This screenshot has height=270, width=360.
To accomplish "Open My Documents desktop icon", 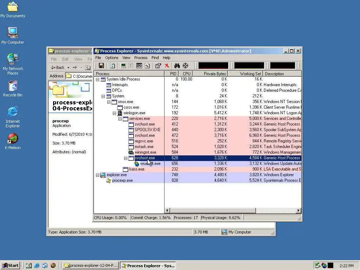I will tap(13, 10).
